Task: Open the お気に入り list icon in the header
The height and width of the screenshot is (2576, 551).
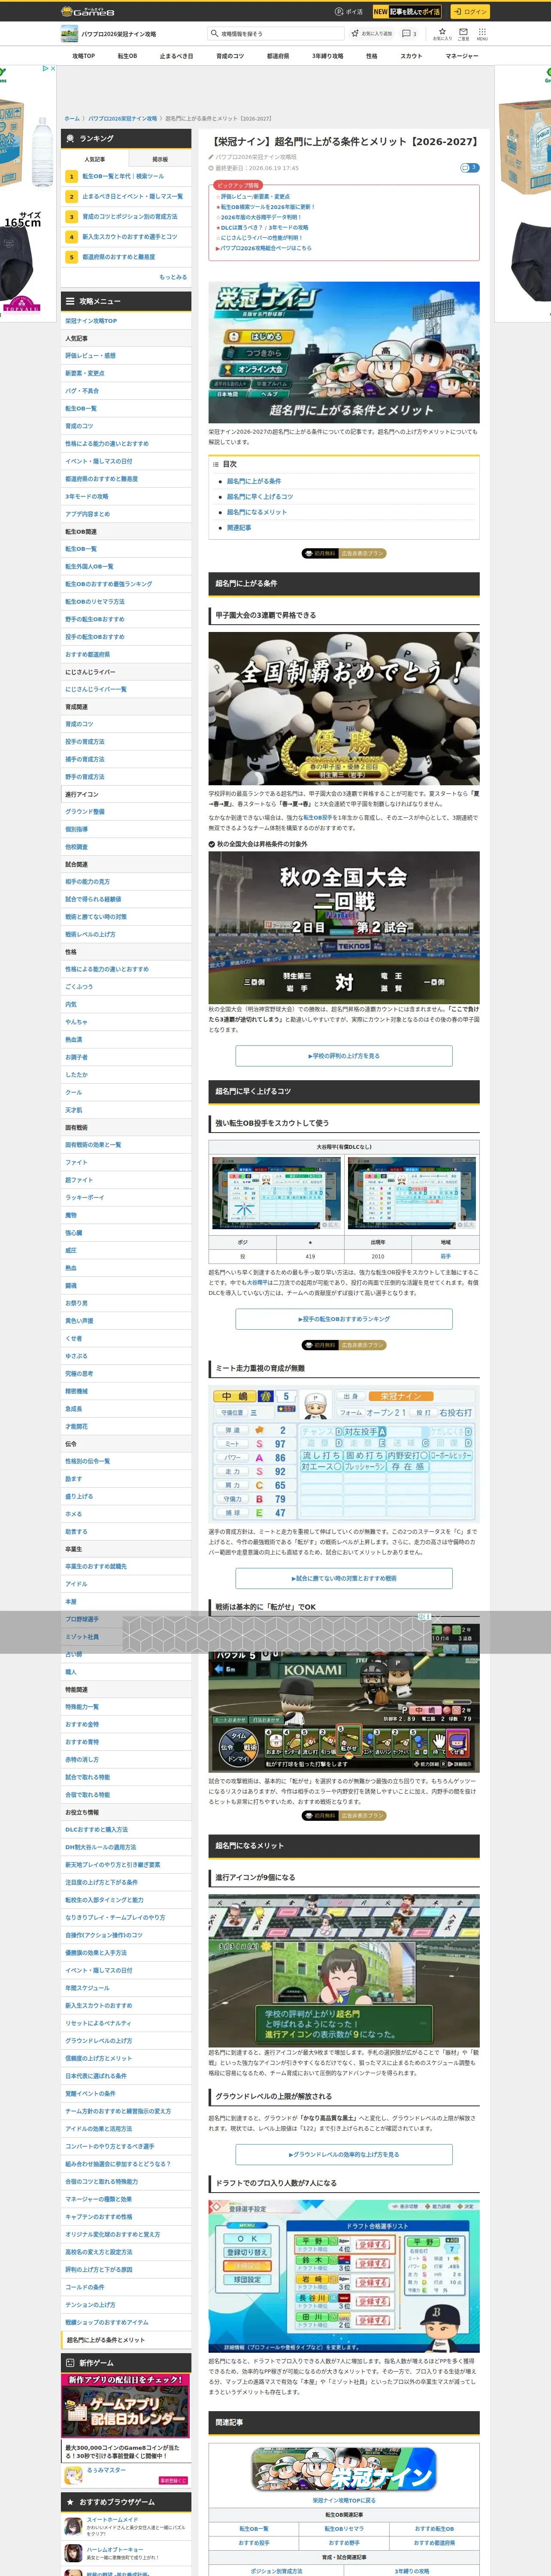Action: [442, 33]
